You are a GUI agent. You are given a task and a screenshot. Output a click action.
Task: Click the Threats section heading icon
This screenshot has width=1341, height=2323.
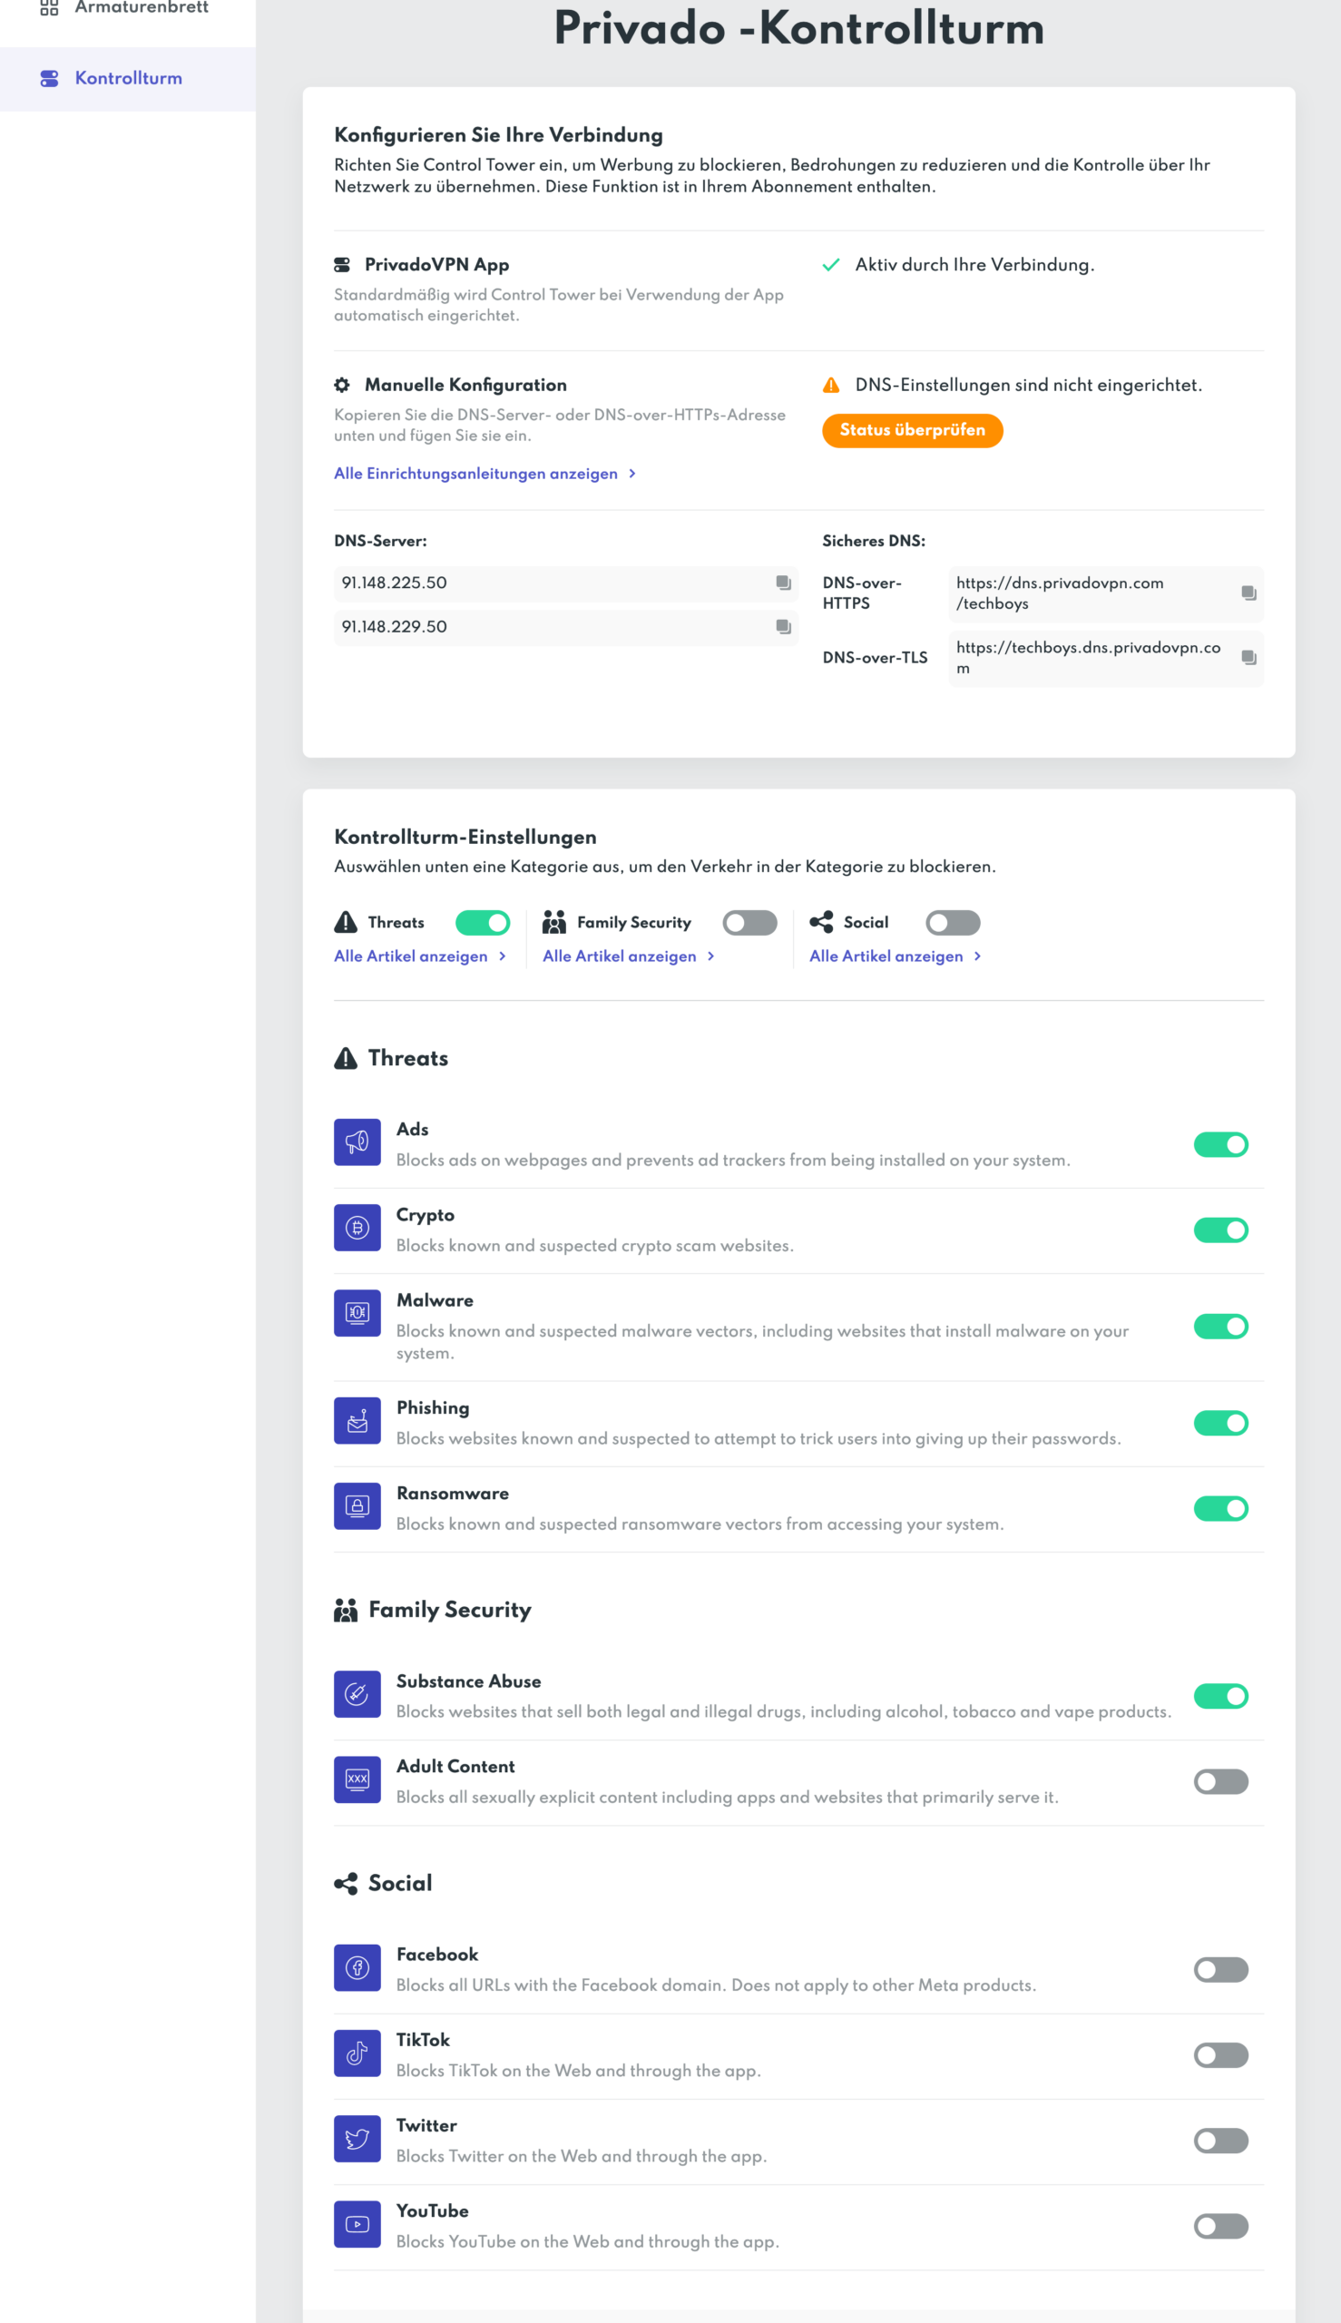[346, 1058]
